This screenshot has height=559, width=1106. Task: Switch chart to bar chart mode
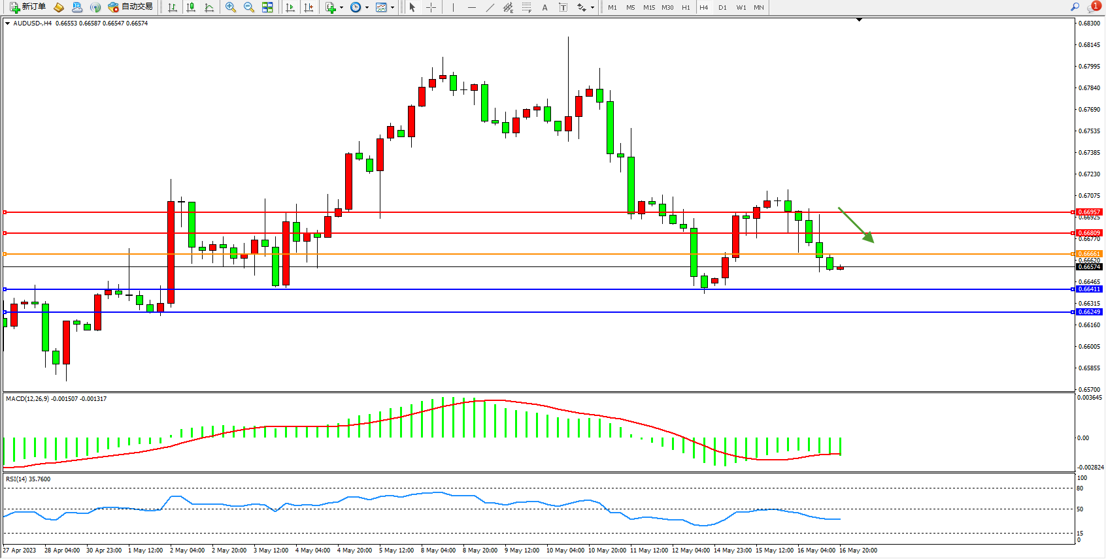(x=173, y=7)
